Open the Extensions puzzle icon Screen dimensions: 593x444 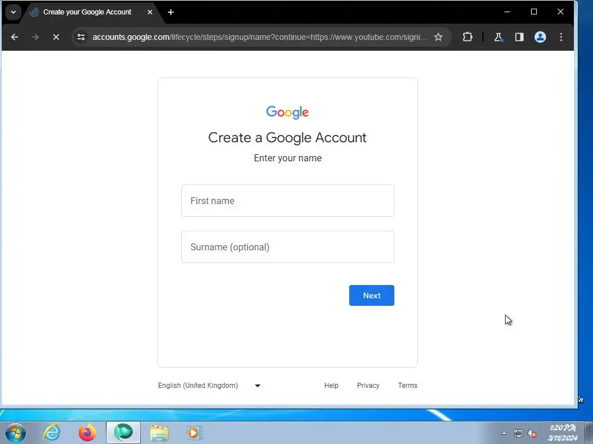467,37
